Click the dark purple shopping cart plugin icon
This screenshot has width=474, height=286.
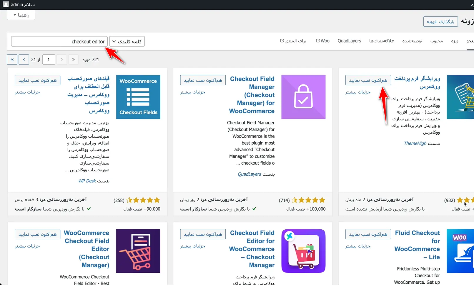click(138, 251)
